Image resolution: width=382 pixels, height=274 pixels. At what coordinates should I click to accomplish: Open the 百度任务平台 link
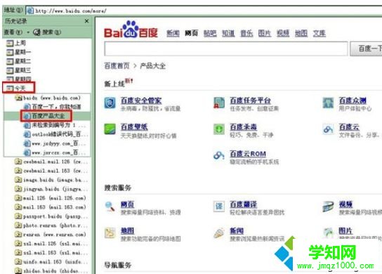pos(251,100)
